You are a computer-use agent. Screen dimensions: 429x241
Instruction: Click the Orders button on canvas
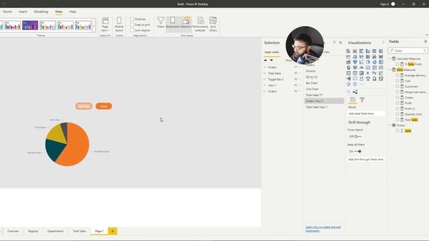(x=104, y=106)
